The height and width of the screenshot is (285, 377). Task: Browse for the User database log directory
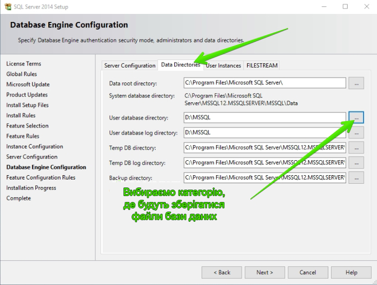356,132
